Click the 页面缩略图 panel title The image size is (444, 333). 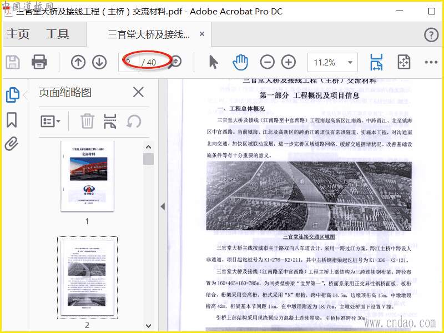[65, 92]
